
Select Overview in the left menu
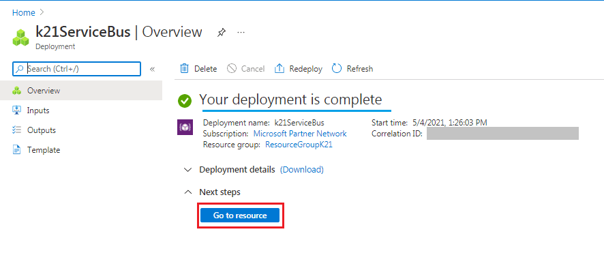[x=81, y=91]
